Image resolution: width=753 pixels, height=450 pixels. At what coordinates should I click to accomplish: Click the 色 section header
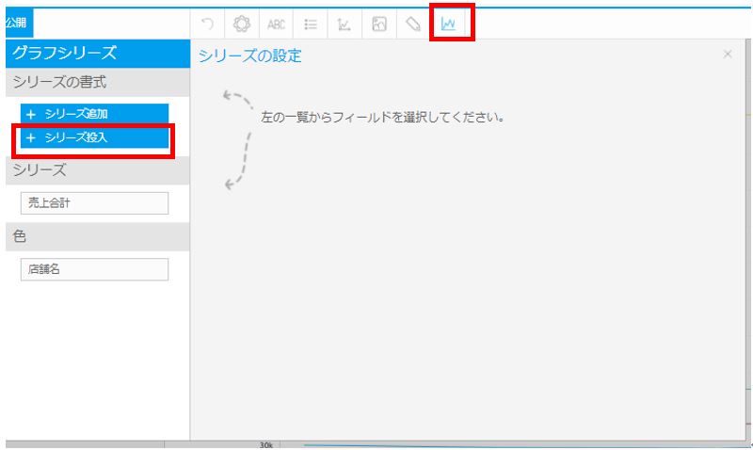(x=98, y=236)
